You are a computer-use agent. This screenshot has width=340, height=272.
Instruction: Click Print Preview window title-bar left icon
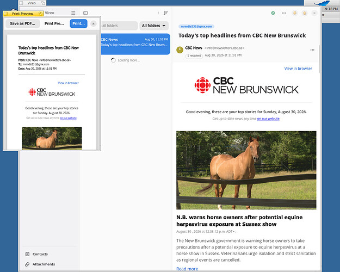coord(6,14)
